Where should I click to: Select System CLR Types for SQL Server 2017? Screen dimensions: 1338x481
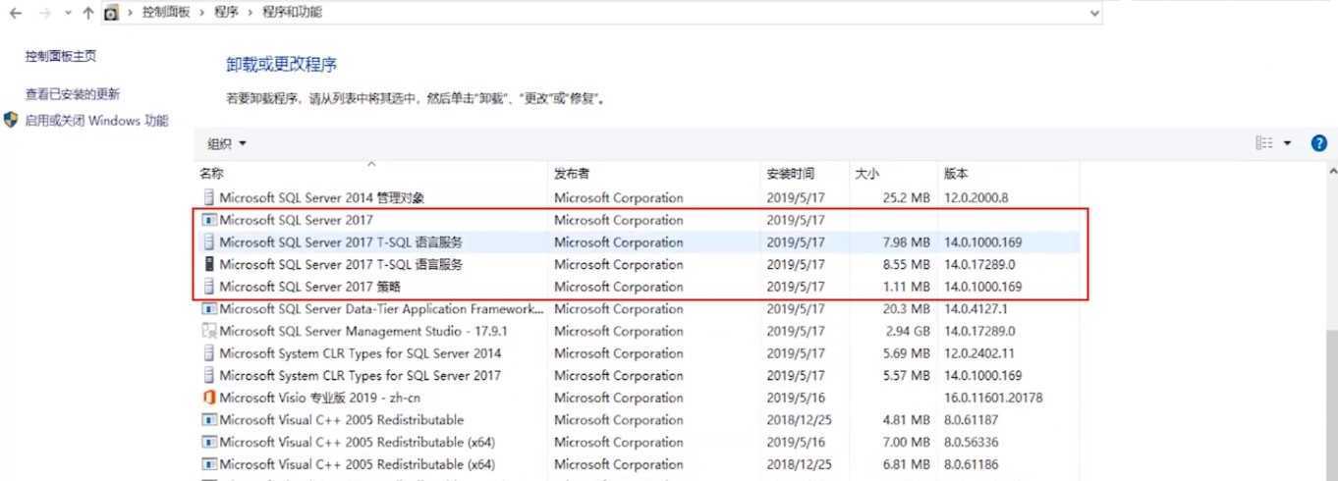360,375
